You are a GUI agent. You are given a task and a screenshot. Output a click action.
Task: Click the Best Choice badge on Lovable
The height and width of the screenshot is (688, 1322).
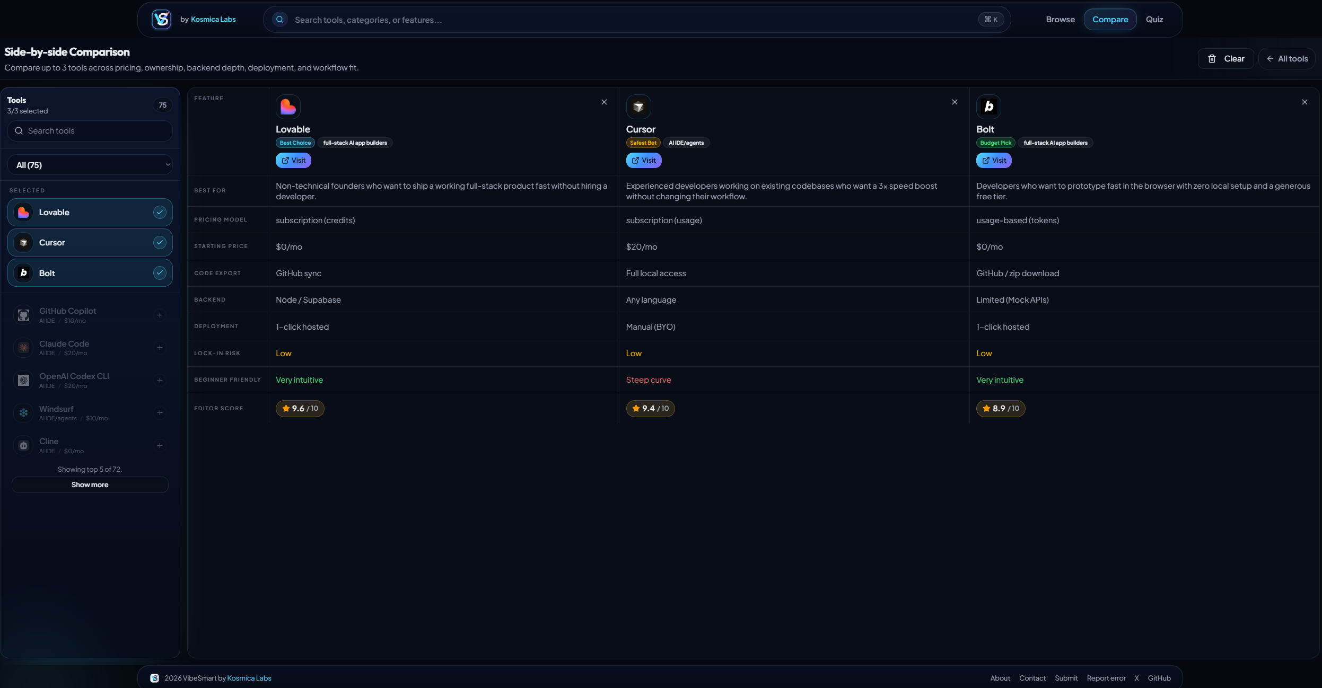point(295,143)
